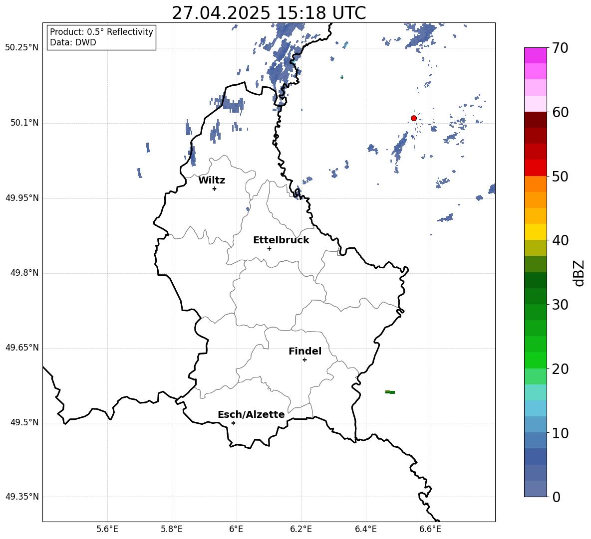591x539 pixels.
Task: Click the title '27.04.2025 15:18 UTC'
Action: [x=269, y=13]
